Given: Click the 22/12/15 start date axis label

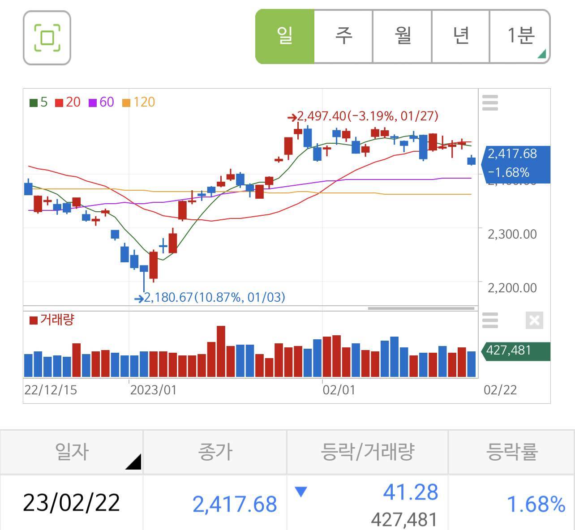Looking at the screenshot, I should point(51,390).
